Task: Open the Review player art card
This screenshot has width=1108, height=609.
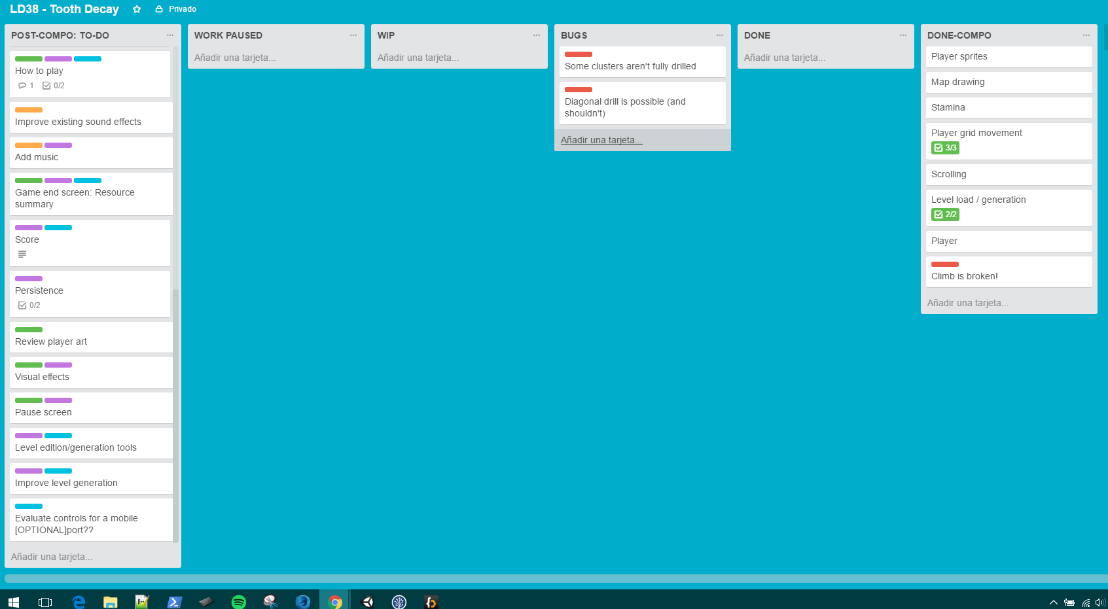Action: pyautogui.click(x=91, y=337)
